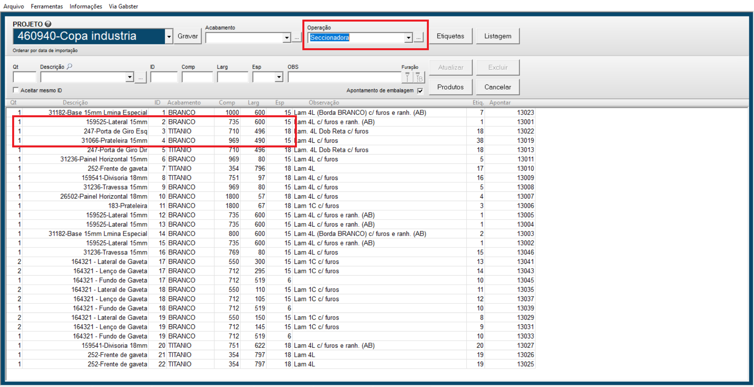This screenshot has height=387, width=754.
Task: Click the Observação column header
Action: tap(324, 103)
